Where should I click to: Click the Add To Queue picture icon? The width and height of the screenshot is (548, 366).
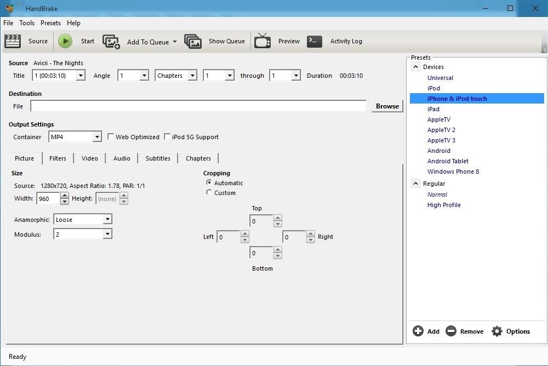(111, 42)
